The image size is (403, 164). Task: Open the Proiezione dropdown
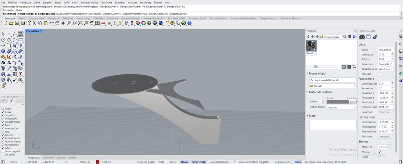(386, 64)
